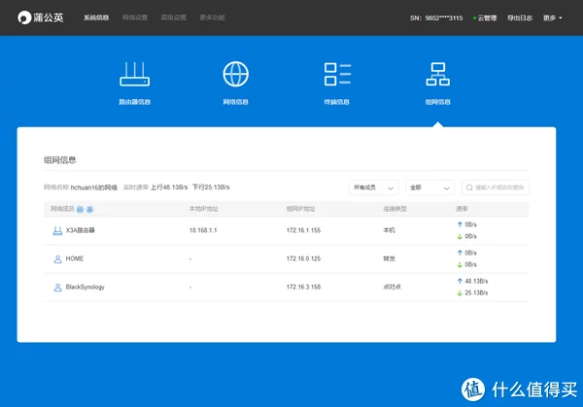Switch to the 系统信息 tab
Image resolution: width=583 pixels, height=407 pixels.
96,17
